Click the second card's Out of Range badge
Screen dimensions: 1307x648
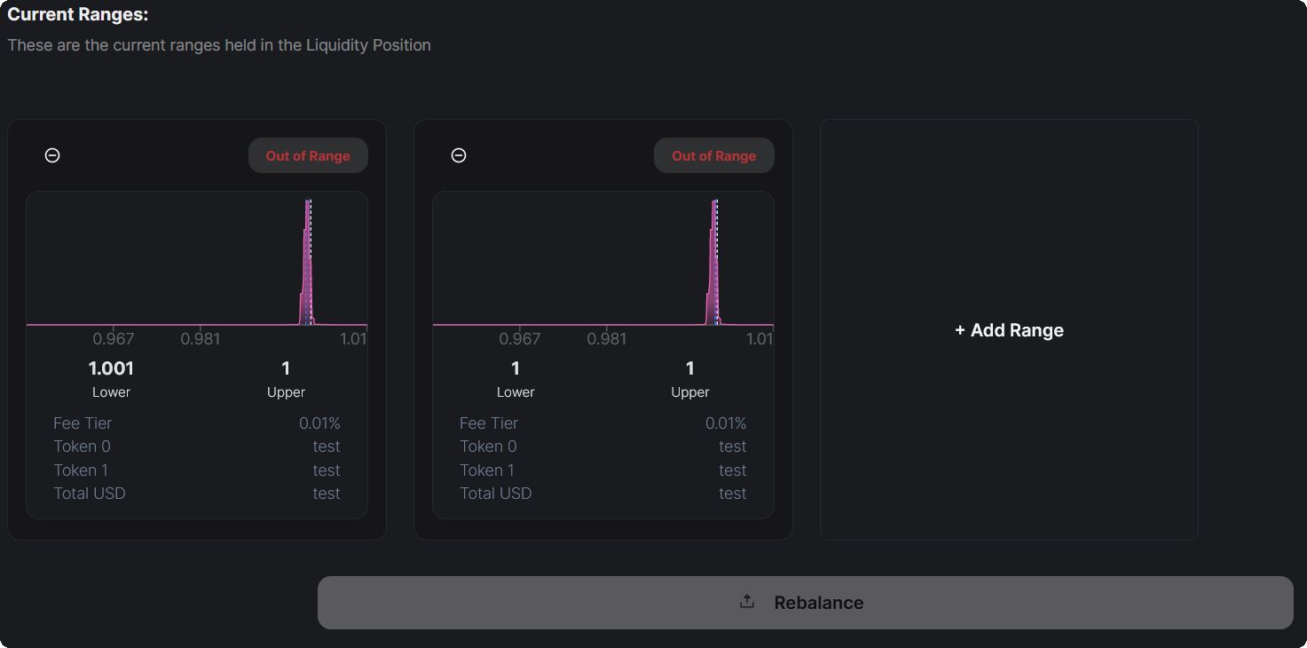[x=713, y=156]
